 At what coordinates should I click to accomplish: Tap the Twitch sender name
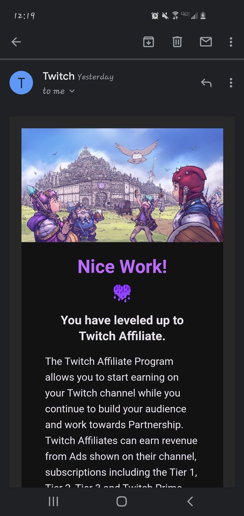pos(59,76)
